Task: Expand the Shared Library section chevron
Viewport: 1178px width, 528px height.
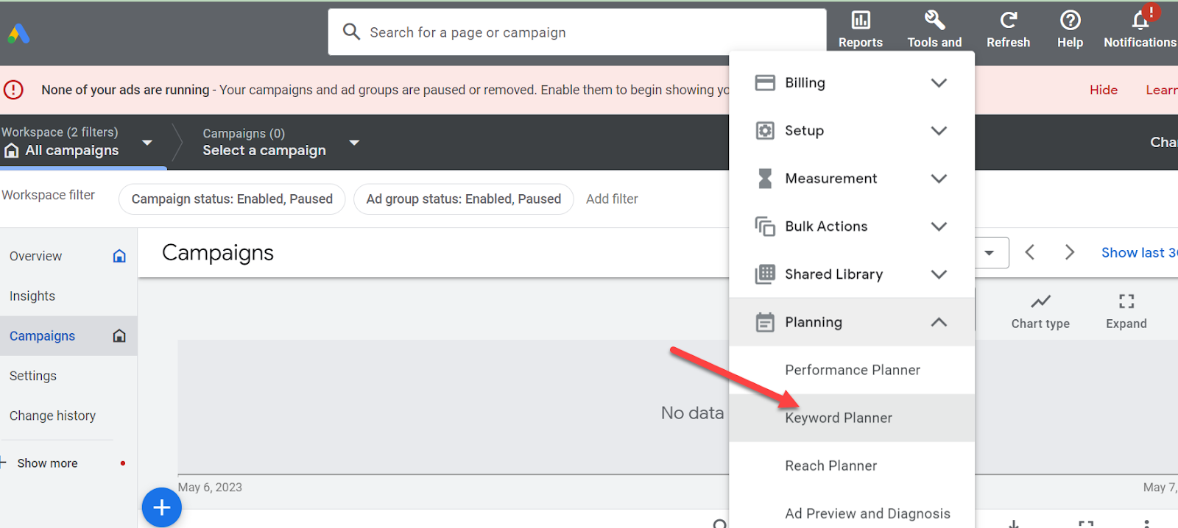Action: 939,274
